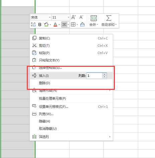Click the center alignment button

click(x=64, y=24)
